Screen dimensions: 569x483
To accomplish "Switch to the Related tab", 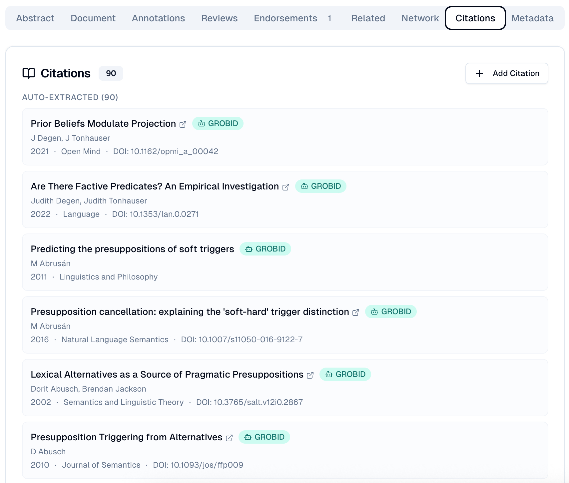I will coord(368,18).
